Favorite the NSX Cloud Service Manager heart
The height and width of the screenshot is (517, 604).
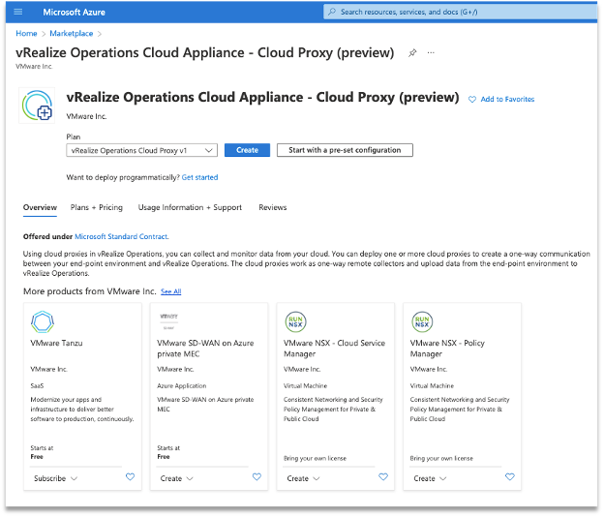(383, 477)
